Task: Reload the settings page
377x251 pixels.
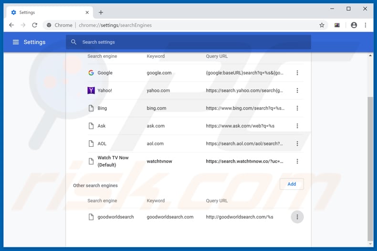Action: (x=35, y=25)
